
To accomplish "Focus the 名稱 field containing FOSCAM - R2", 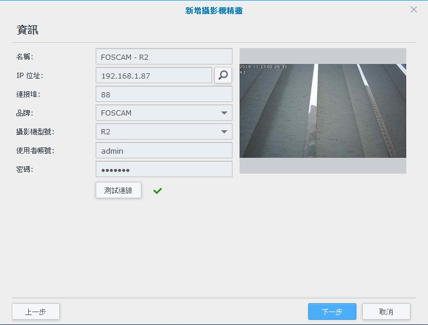I will point(164,57).
